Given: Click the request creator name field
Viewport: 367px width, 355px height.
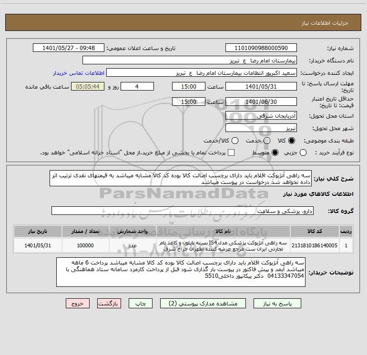Looking at the screenshot, I should click(x=202, y=73).
